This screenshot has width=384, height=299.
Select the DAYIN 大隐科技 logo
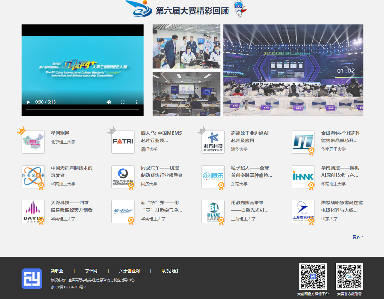[x=33, y=211]
